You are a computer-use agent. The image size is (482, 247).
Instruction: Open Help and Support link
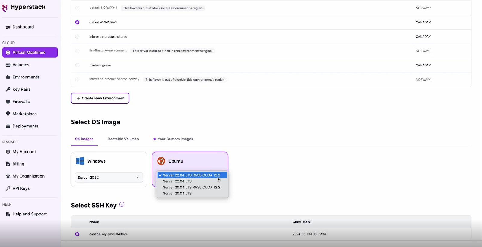[x=30, y=214]
